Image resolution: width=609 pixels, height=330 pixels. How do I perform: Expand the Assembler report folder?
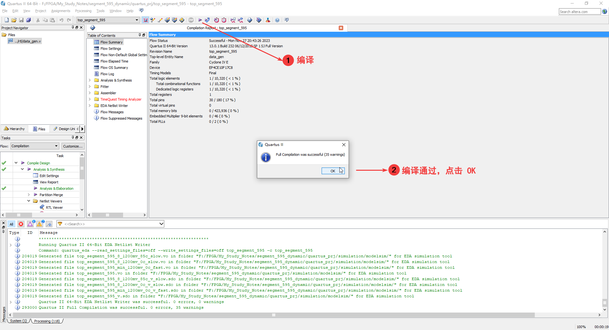(x=90, y=93)
